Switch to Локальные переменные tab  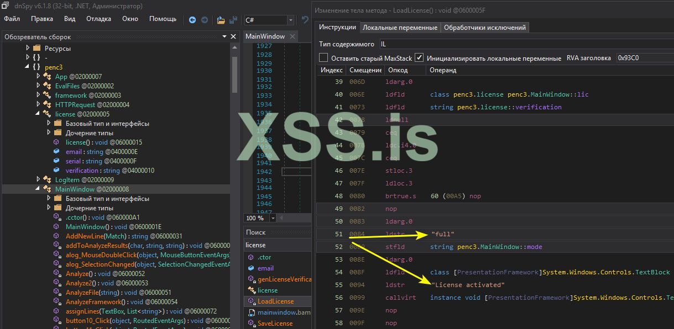pos(400,28)
